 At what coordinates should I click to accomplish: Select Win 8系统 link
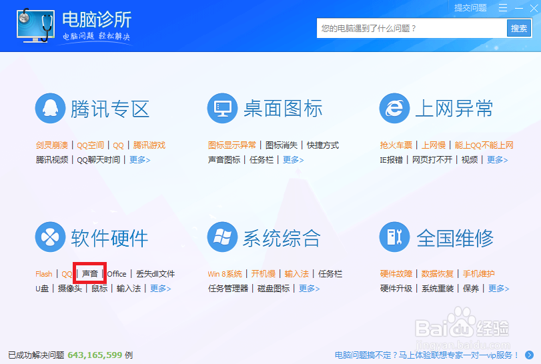coord(225,274)
